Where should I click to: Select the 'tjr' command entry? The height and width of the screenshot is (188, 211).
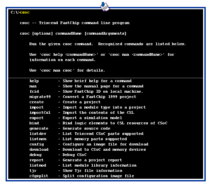click(x=33, y=171)
